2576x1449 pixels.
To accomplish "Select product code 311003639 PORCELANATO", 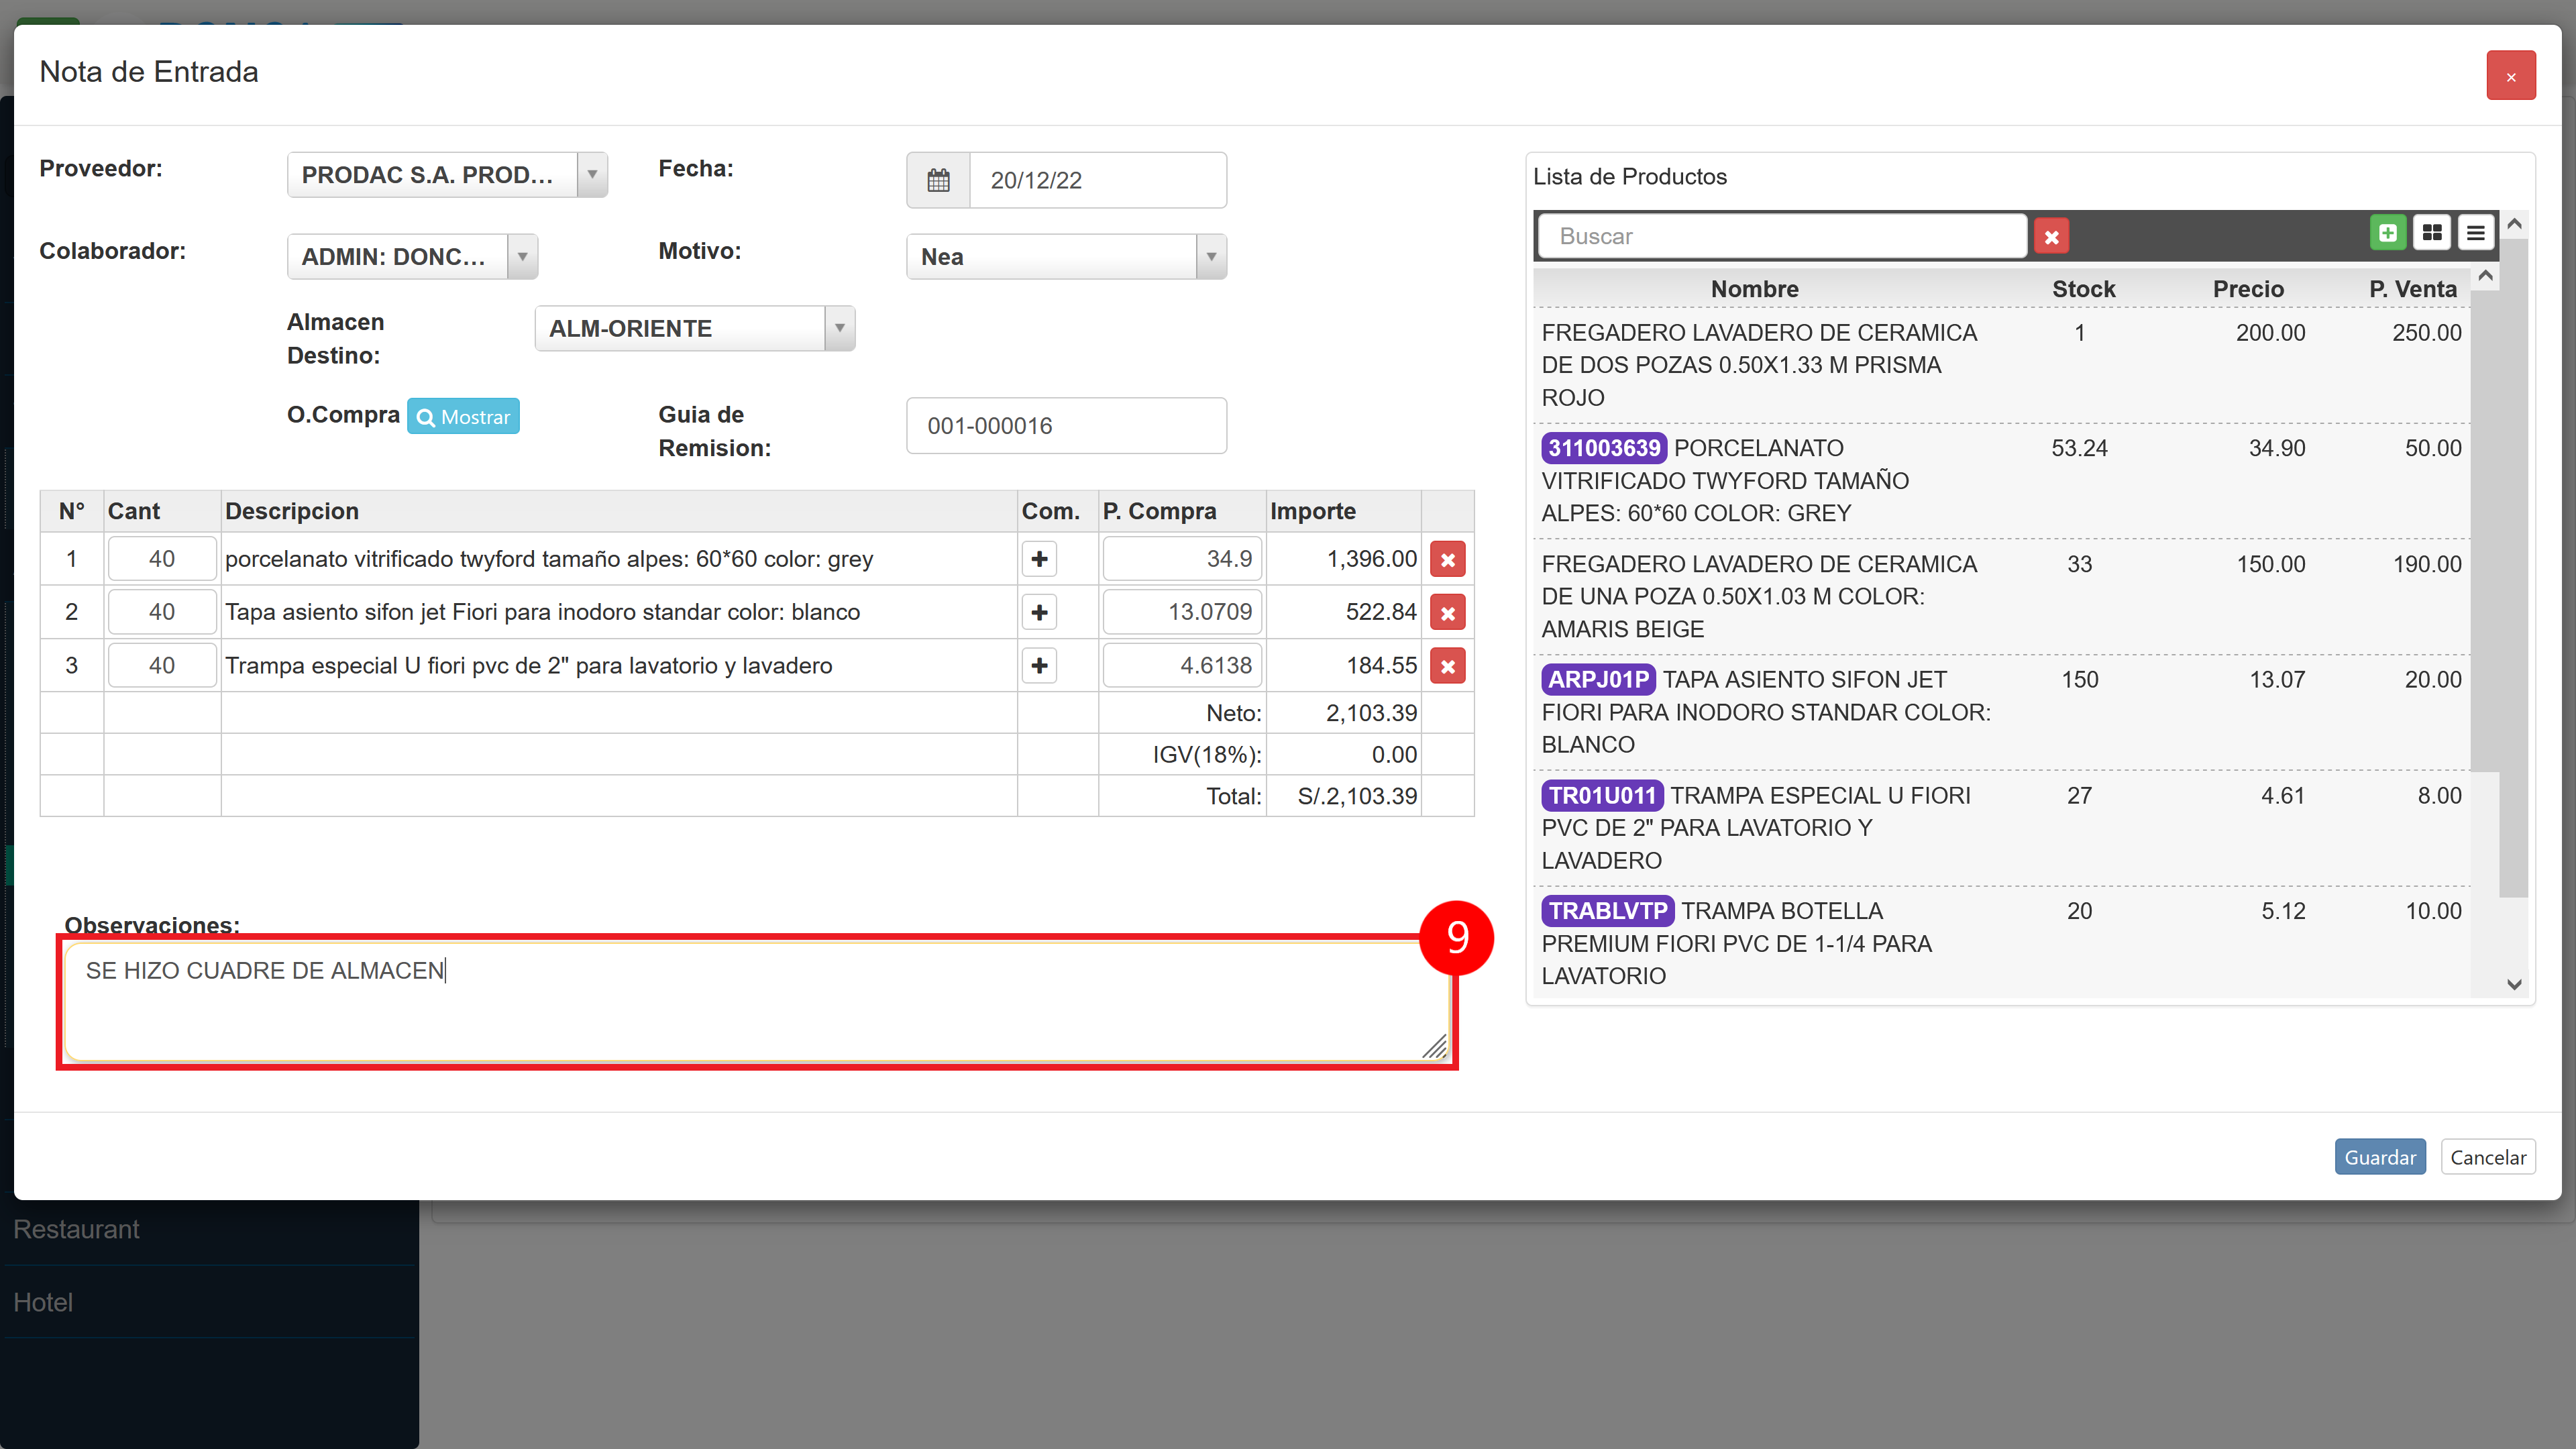I will 2002,481.
